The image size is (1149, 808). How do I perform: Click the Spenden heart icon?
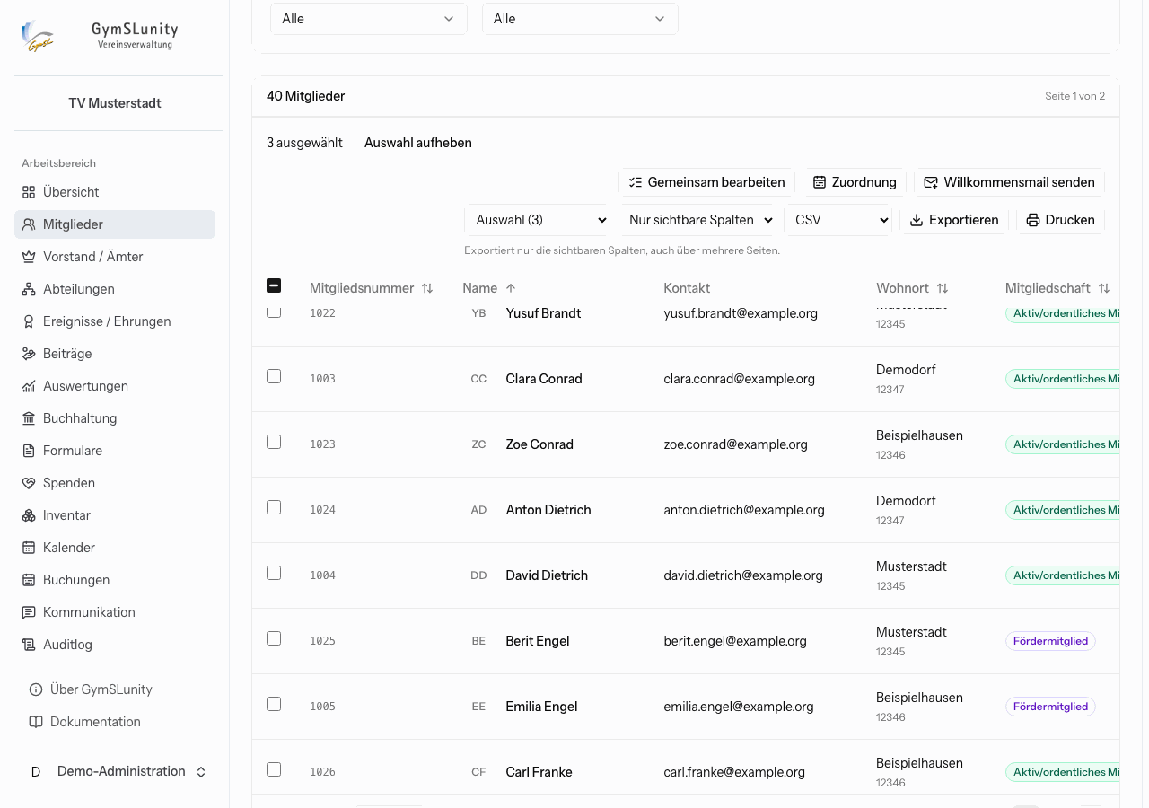coord(29,483)
